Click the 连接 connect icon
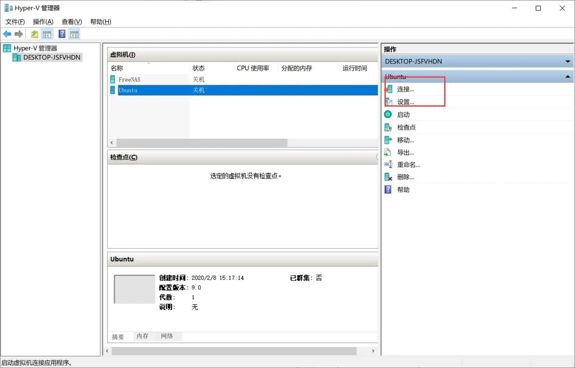The image size is (575, 368). click(389, 89)
